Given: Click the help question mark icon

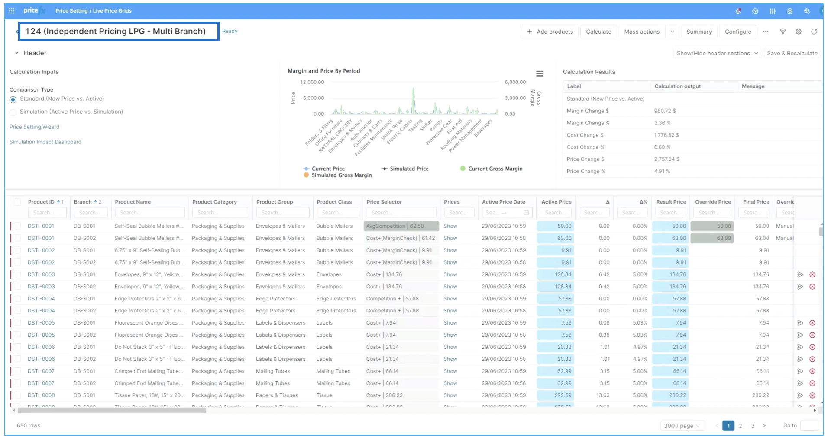Looking at the screenshot, I should [755, 11].
